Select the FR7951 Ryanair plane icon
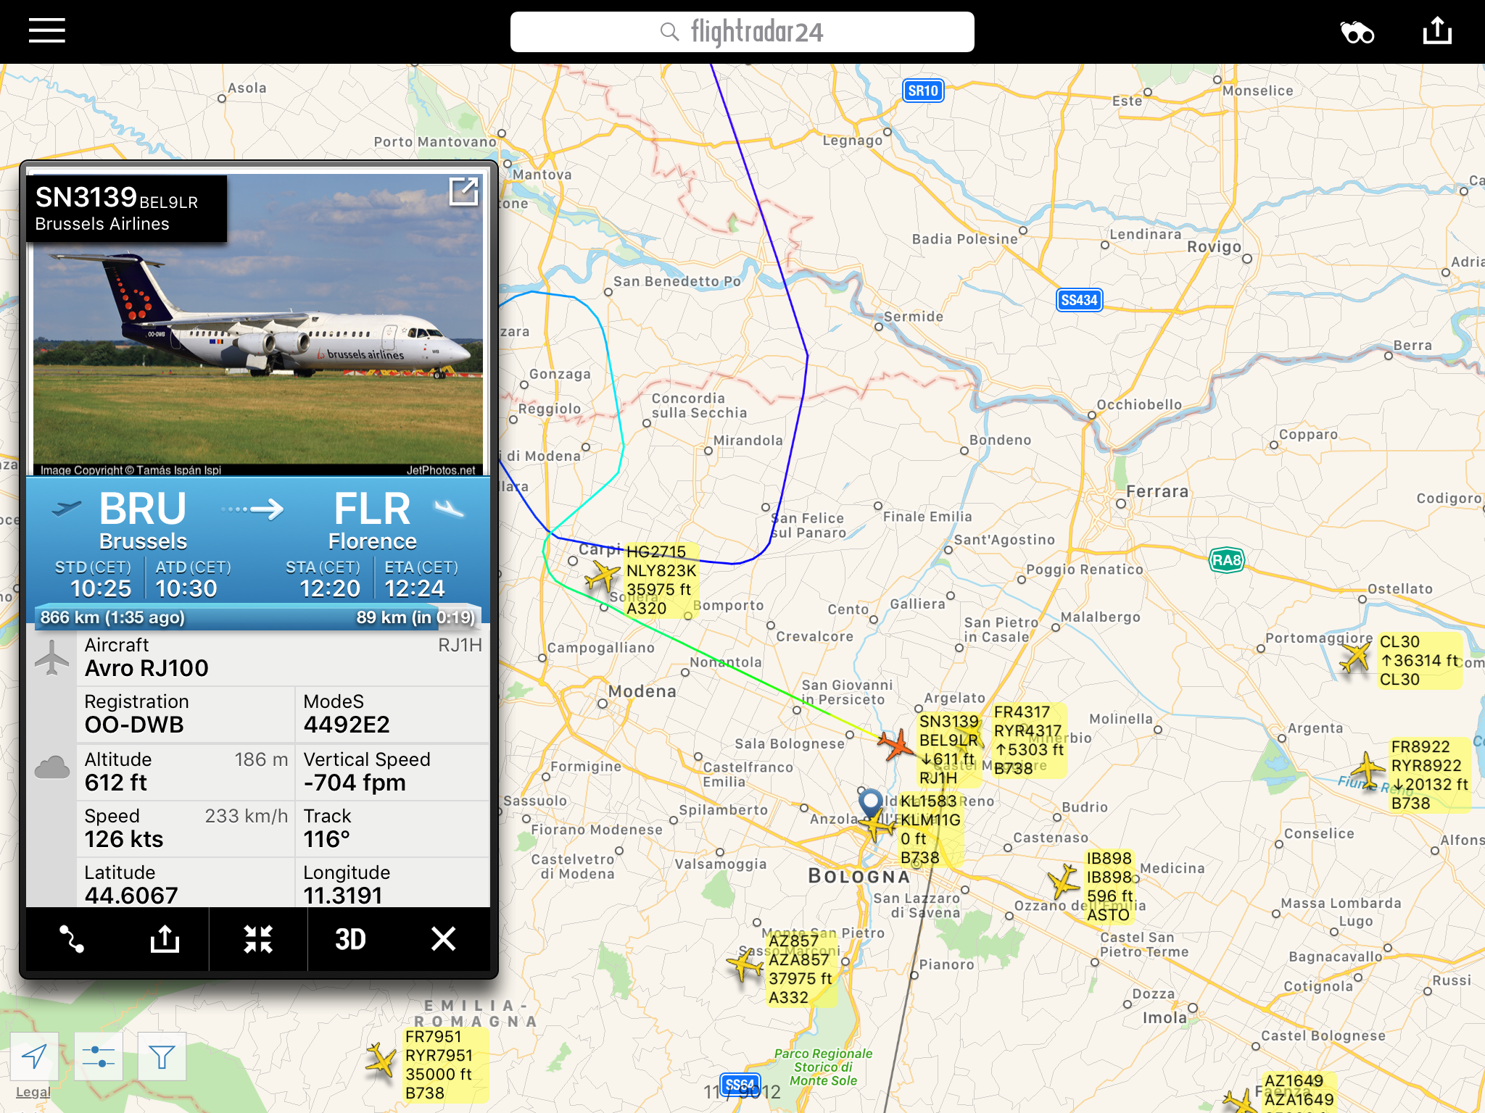Image resolution: width=1485 pixels, height=1113 pixels. click(380, 1060)
